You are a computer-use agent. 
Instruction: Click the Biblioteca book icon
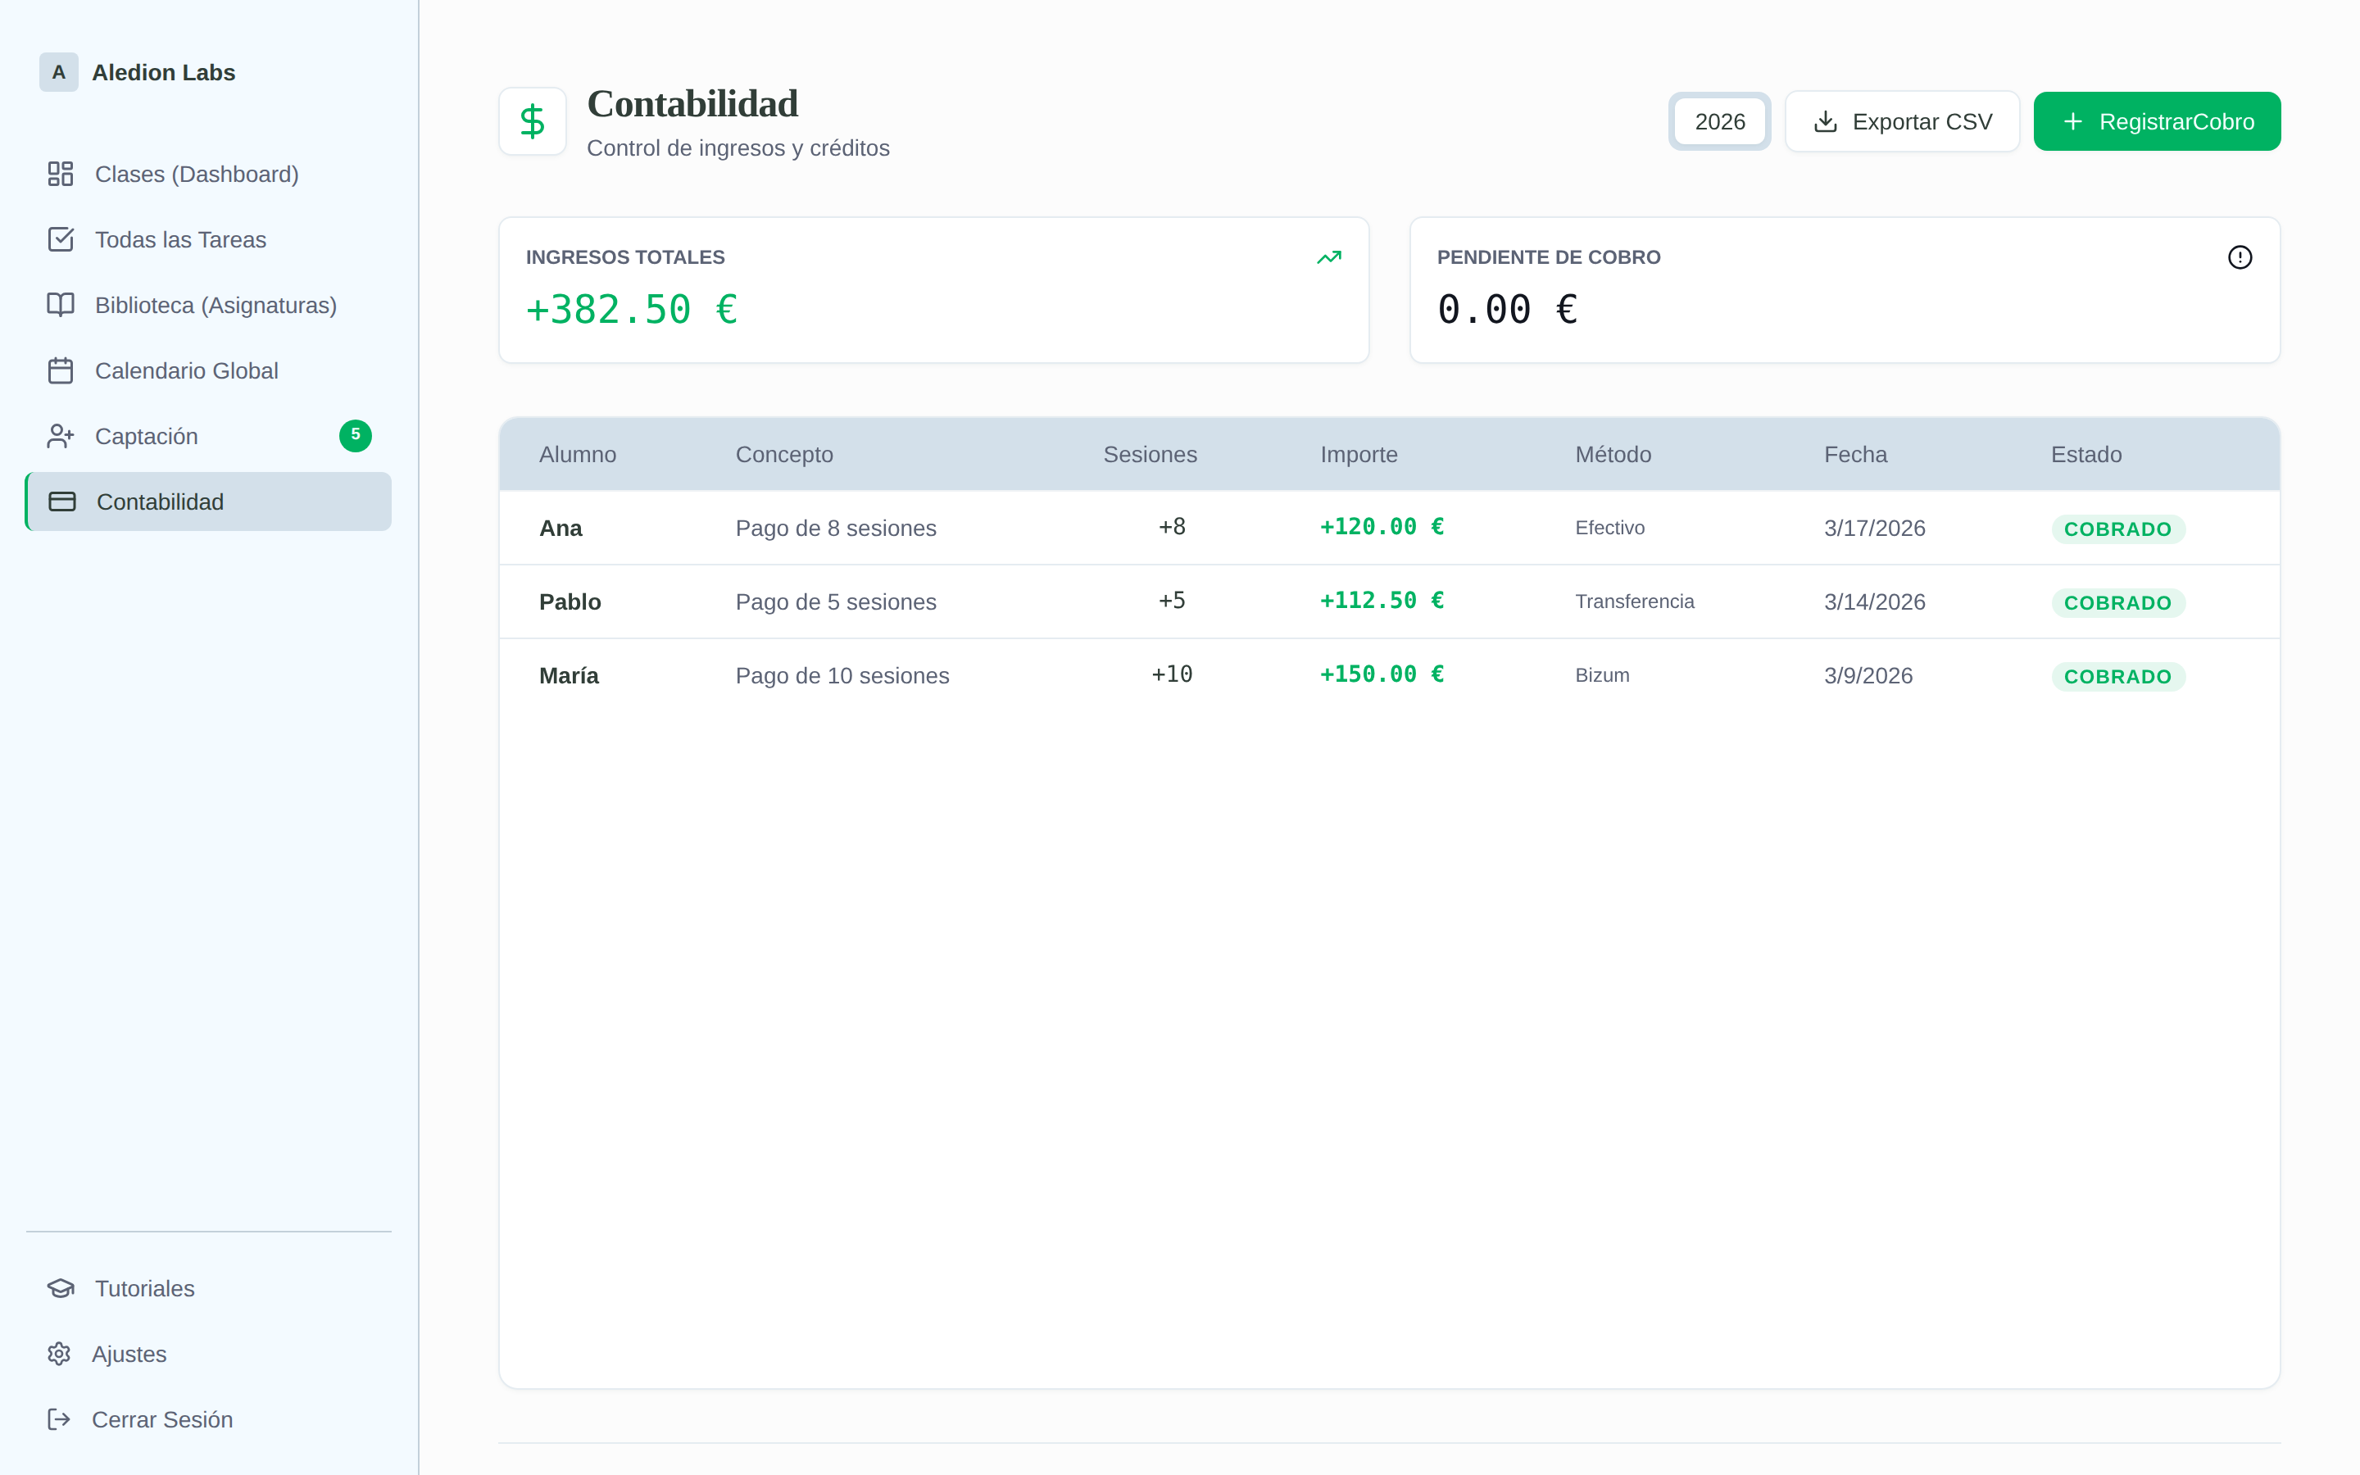click(x=61, y=304)
